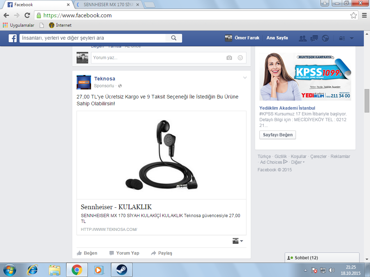Screen dimensions: 370x277
Task: Open the friend requests icon
Action: (303, 38)
